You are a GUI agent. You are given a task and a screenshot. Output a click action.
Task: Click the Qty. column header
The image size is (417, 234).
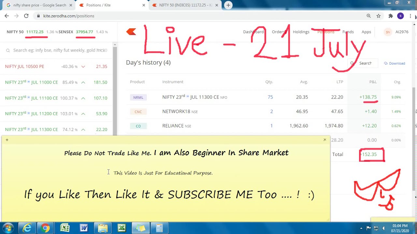(269, 82)
